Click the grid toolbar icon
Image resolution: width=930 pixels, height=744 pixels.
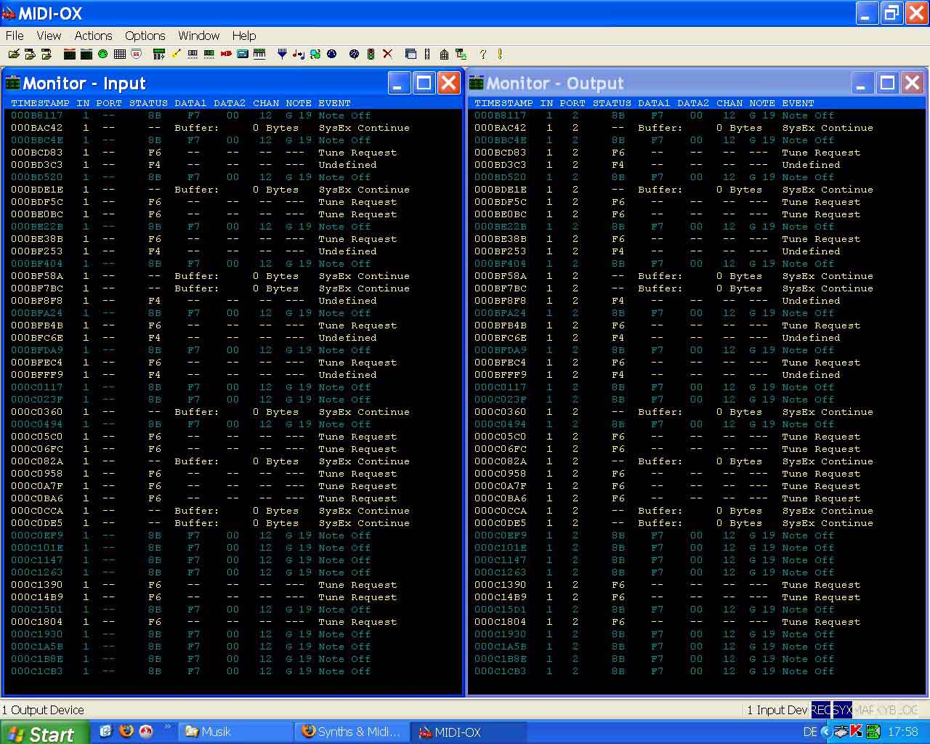[x=120, y=54]
